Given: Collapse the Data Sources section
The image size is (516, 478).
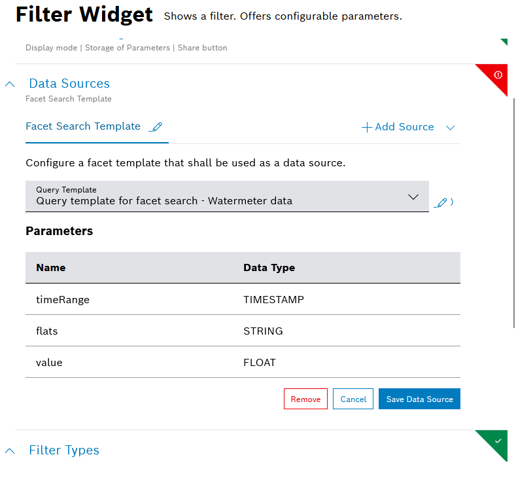Looking at the screenshot, I should (10, 84).
